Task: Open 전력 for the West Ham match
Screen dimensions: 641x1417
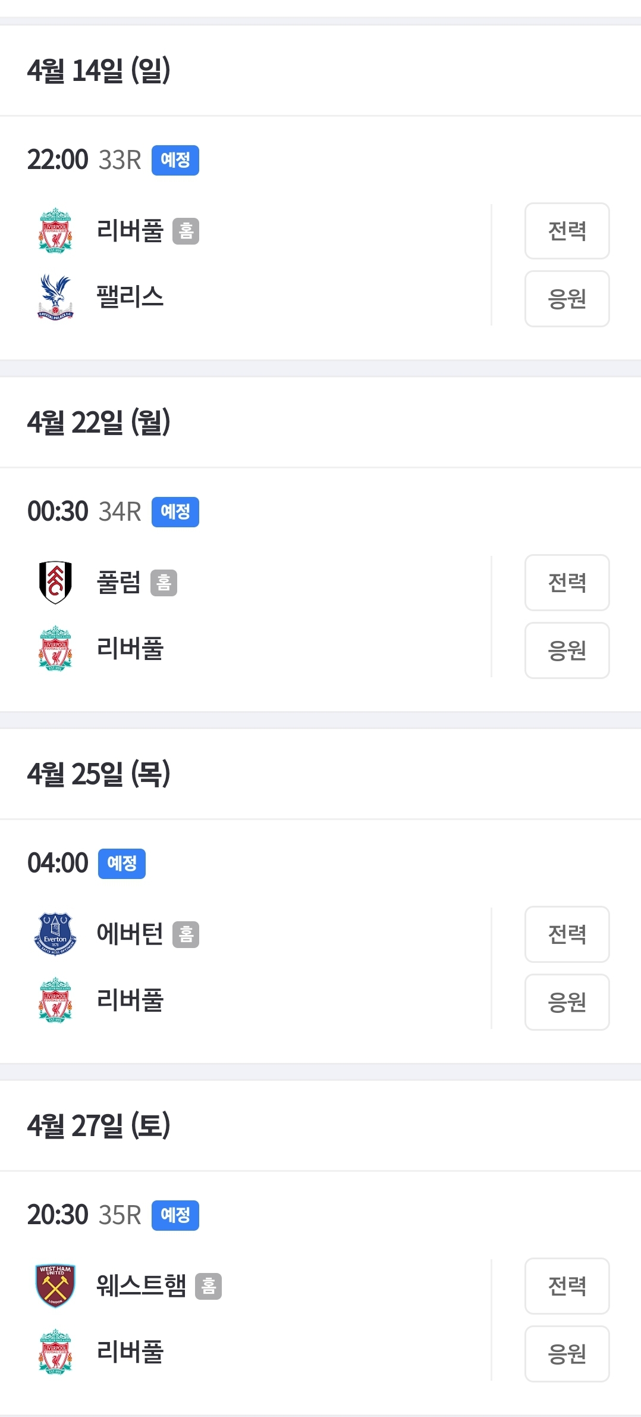Action: pyautogui.click(x=567, y=1286)
